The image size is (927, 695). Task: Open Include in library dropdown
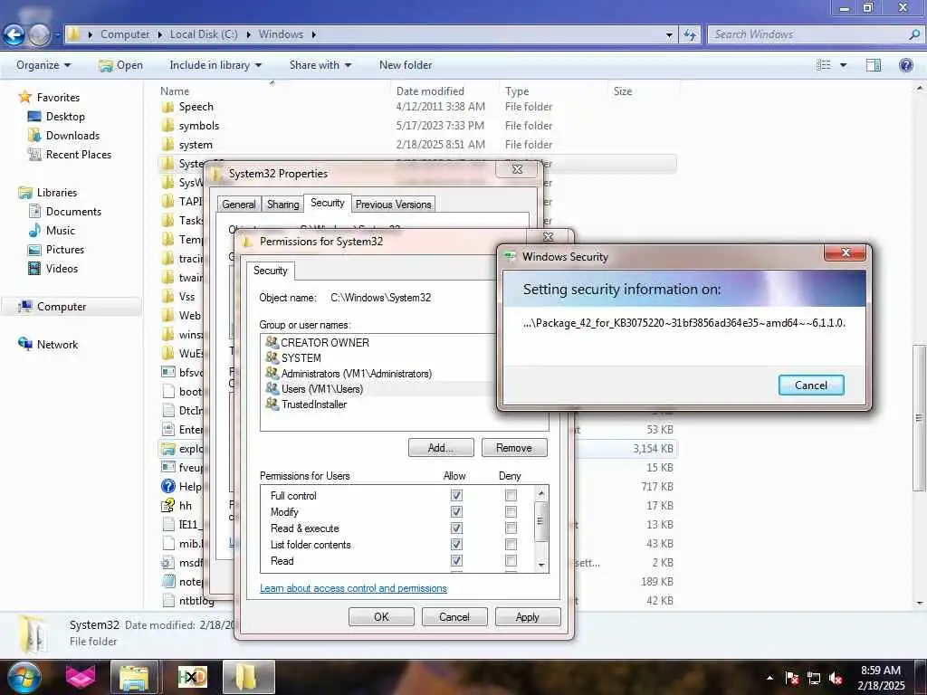215,65
